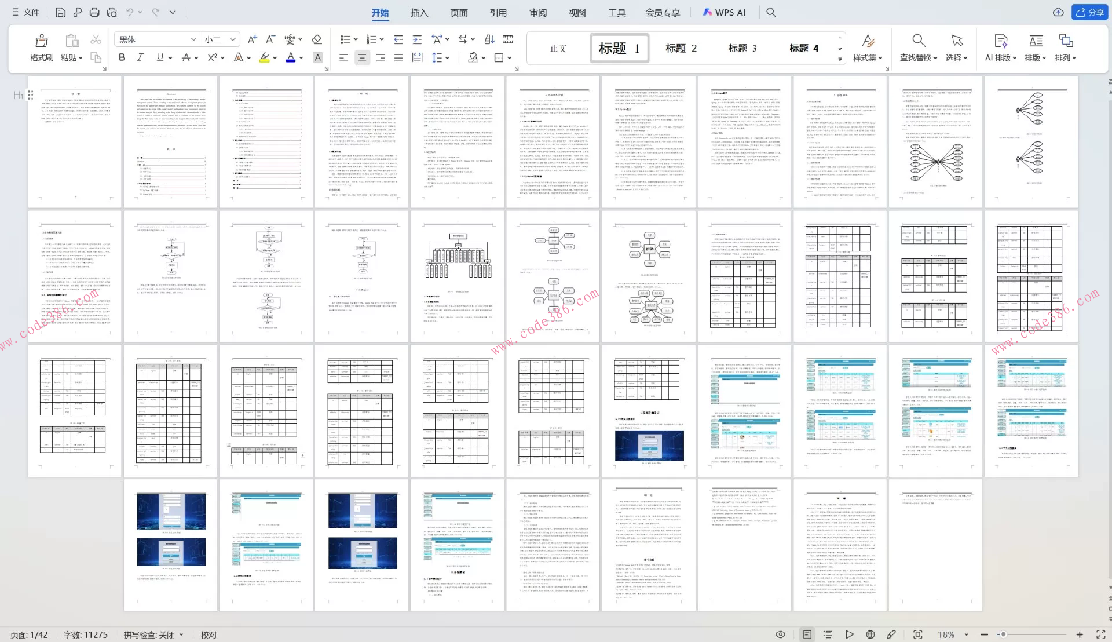
Task: Toggle bold formatting
Action: [122, 57]
